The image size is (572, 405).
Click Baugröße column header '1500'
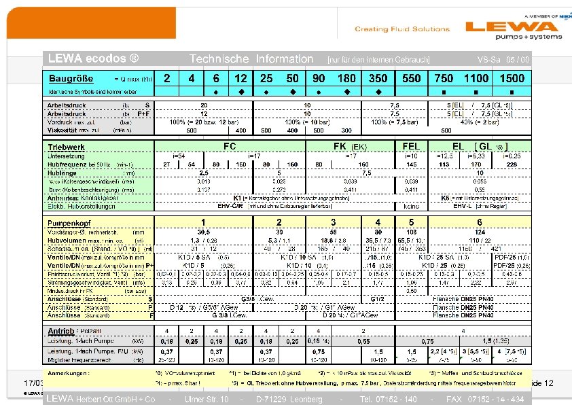(512, 78)
